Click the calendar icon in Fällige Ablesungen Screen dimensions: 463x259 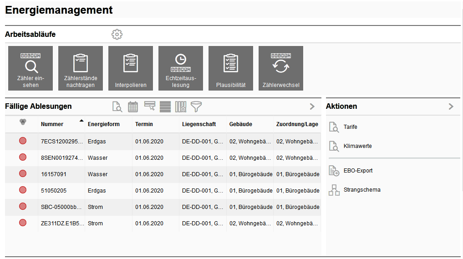tap(133, 107)
